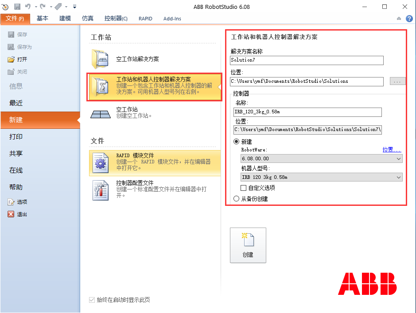Screen dimensions: 416x313
Task: Switch to the 控制器(C) ribbon tab
Action: point(116,18)
